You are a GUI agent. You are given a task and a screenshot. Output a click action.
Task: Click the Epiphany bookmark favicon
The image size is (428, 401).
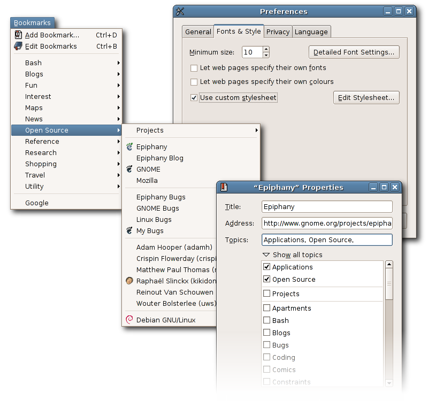129,146
